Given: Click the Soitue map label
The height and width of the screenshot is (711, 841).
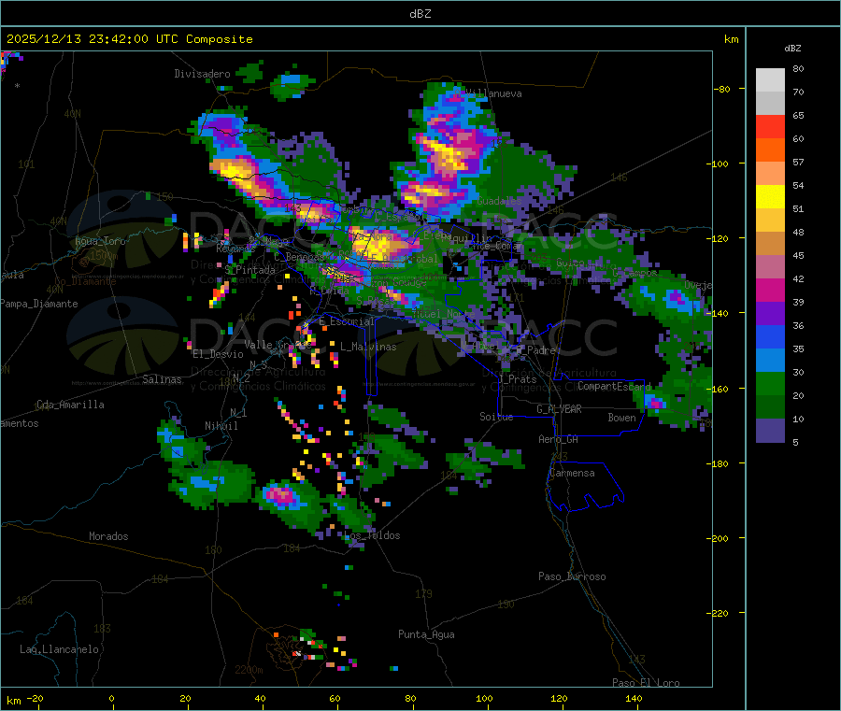Looking at the screenshot, I should pyautogui.click(x=496, y=417).
